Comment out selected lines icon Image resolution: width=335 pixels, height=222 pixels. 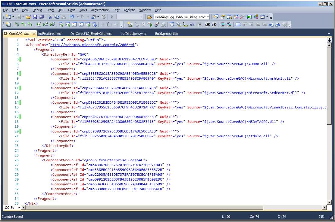point(222,25)
